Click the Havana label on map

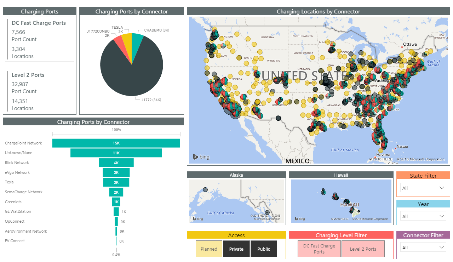click(x=383, y=155)
